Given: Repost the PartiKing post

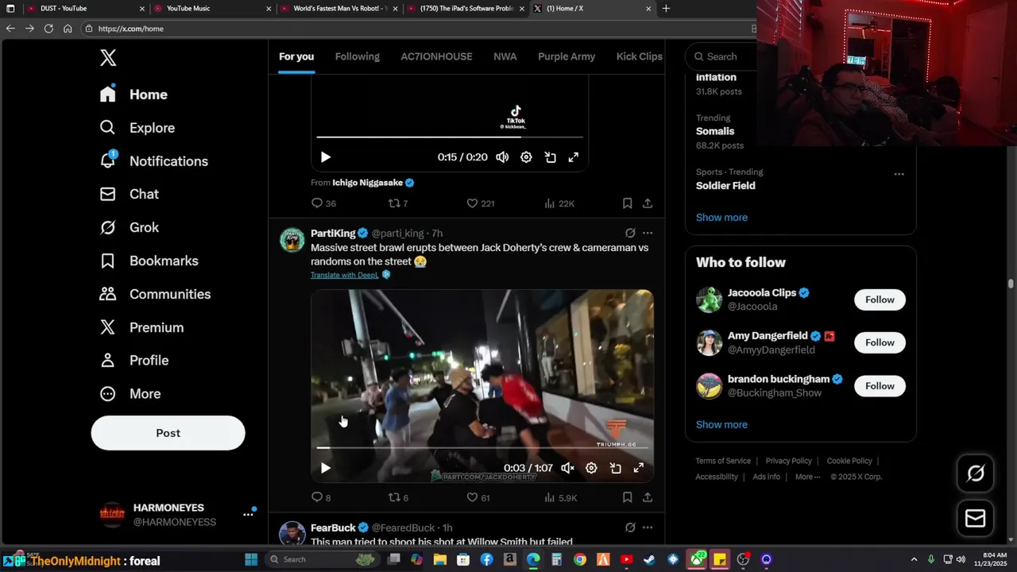Looking at the screenshot, I should click(x=397, y=497).
